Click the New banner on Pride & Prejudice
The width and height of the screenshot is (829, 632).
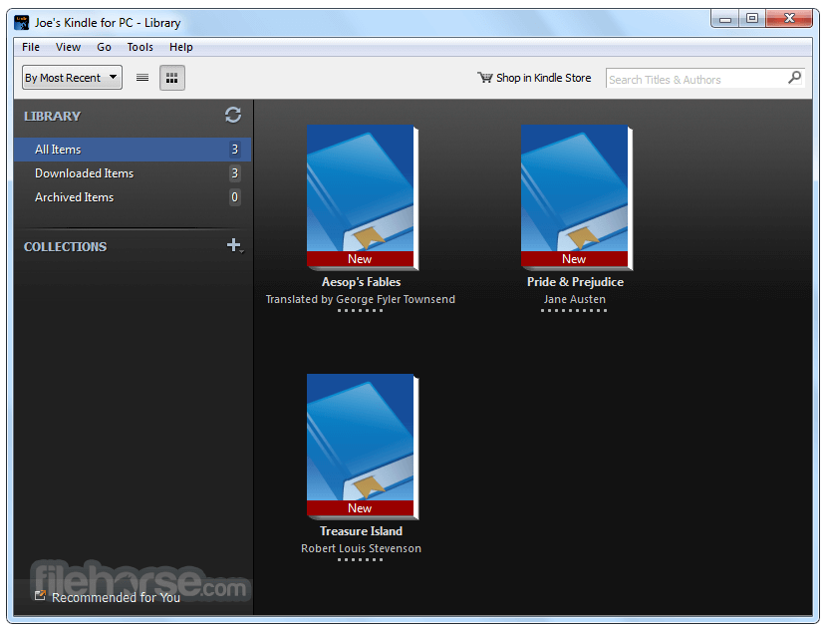[x=574, y=258]
